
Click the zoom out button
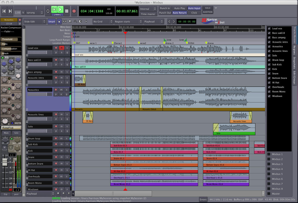pos(58,193)
